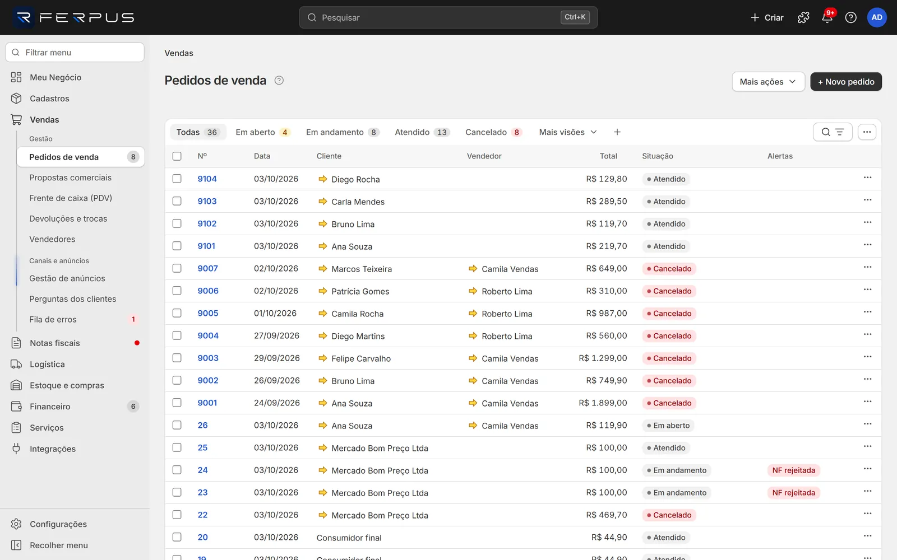Image resolution: width=897 pixels, height=560 pixels.
Task: Switch to the Cancelado tab
Action: [x=493, y=132]
